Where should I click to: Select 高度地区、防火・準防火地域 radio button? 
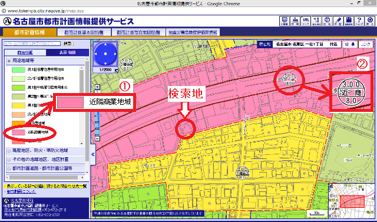coord(9,151)
